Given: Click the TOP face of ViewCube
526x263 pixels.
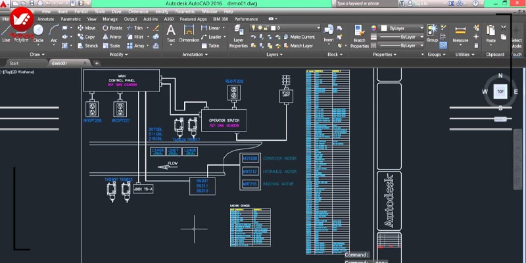Looking at the screenshot, I should click(500, 91).
